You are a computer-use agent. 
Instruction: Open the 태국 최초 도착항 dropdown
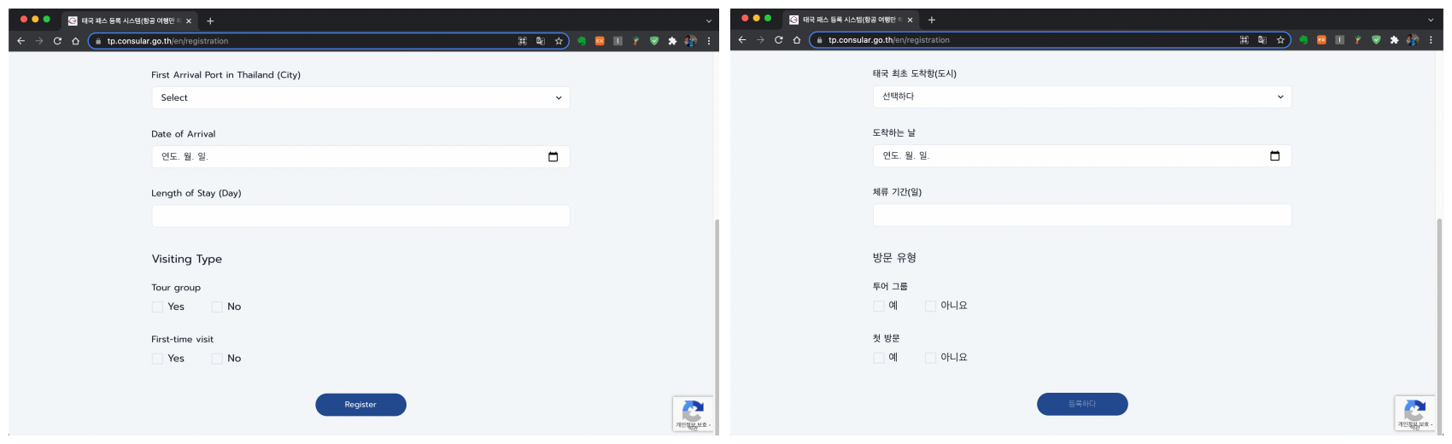click(x=1082, y=96)
